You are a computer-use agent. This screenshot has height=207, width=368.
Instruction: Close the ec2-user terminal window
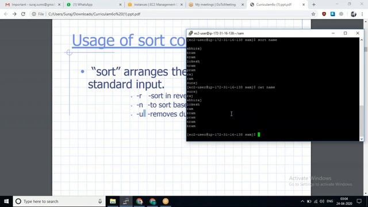click(x=358, y=33)
